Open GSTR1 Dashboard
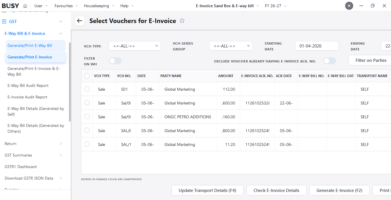 [20, 167]
